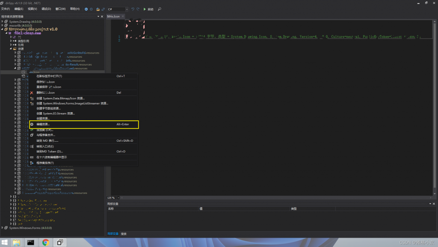438x247 pixels.
Task: Click the System.Windows.Forms assembly icon
Action: click(6, 228)
